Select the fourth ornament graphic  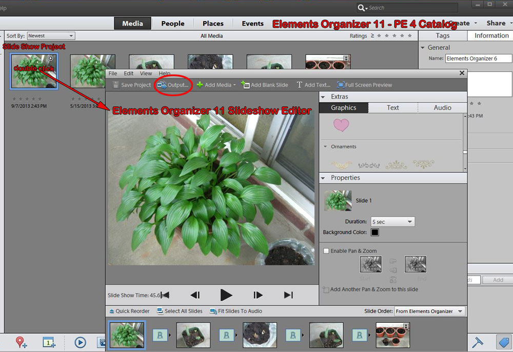(x=423, y=164)
